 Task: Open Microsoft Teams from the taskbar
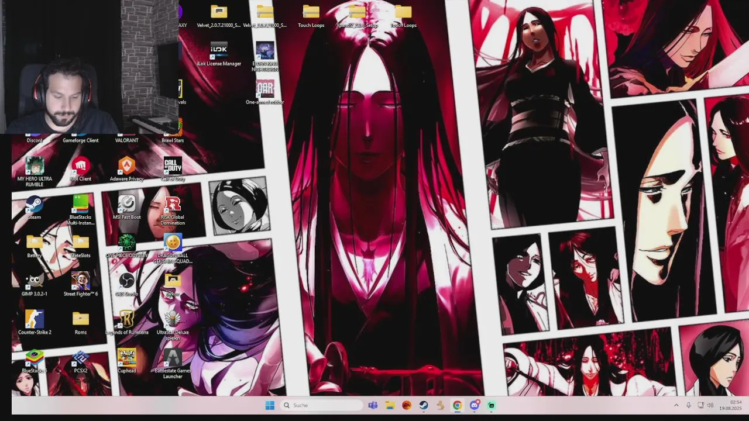click(373, 405)
